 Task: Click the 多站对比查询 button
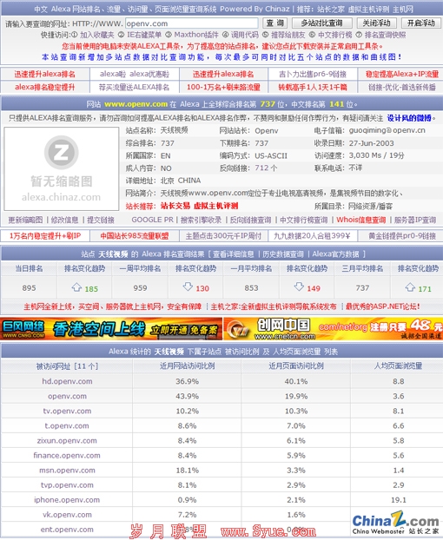pyautogui.click(x=322, y=23)
